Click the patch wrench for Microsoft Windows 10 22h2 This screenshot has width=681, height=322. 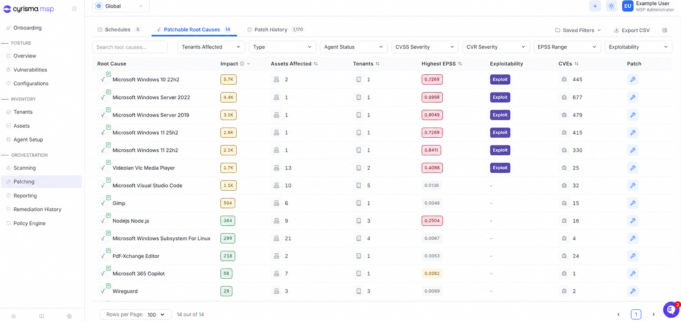632,79
